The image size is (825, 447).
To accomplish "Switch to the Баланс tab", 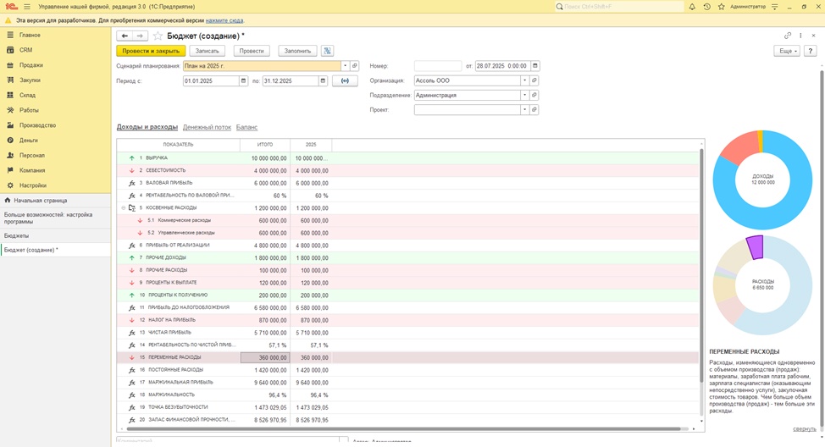I will tap(246, 127).
